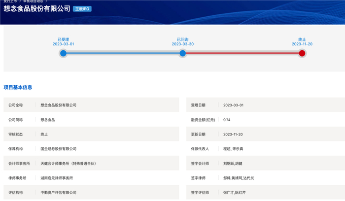The image size is (345, 201).
Task: Click the 公司简称 value 想念食品
Action: 47,120
